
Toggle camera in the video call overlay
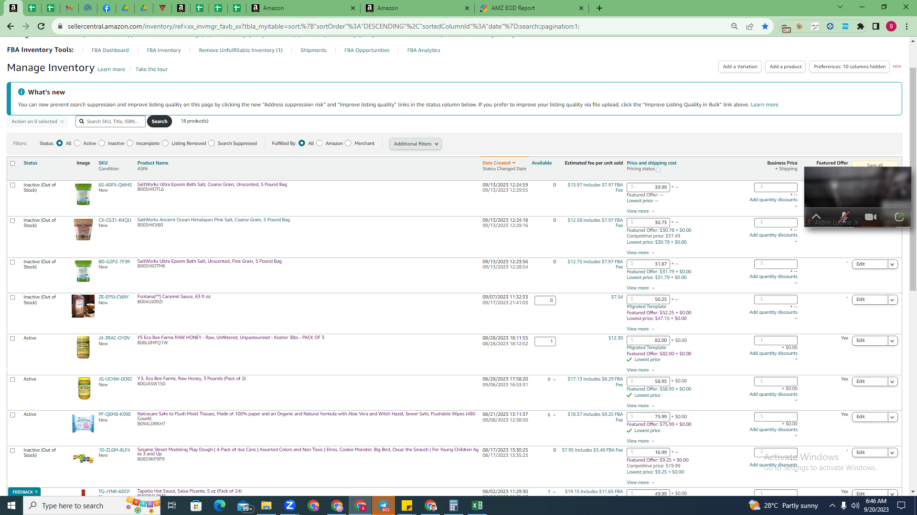871,217
